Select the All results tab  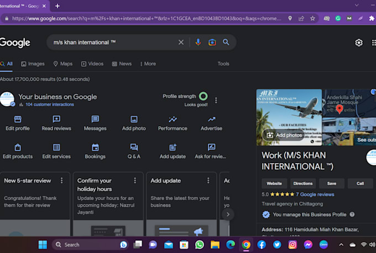pyautogui.click(x=7, y=64)
